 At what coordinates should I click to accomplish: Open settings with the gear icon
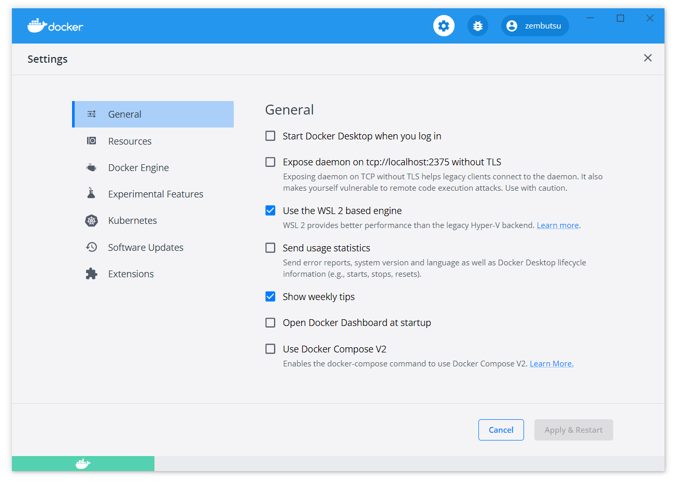pos(444,26)
